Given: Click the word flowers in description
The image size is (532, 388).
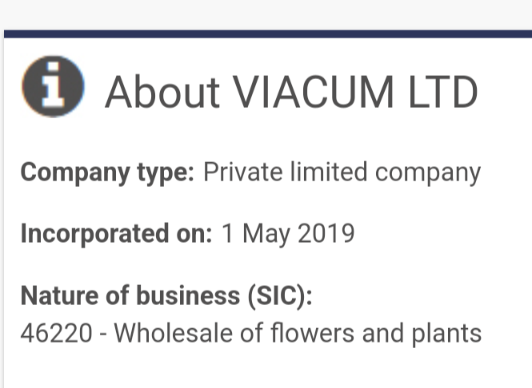Looking at the screenshot, I should 312,333.
